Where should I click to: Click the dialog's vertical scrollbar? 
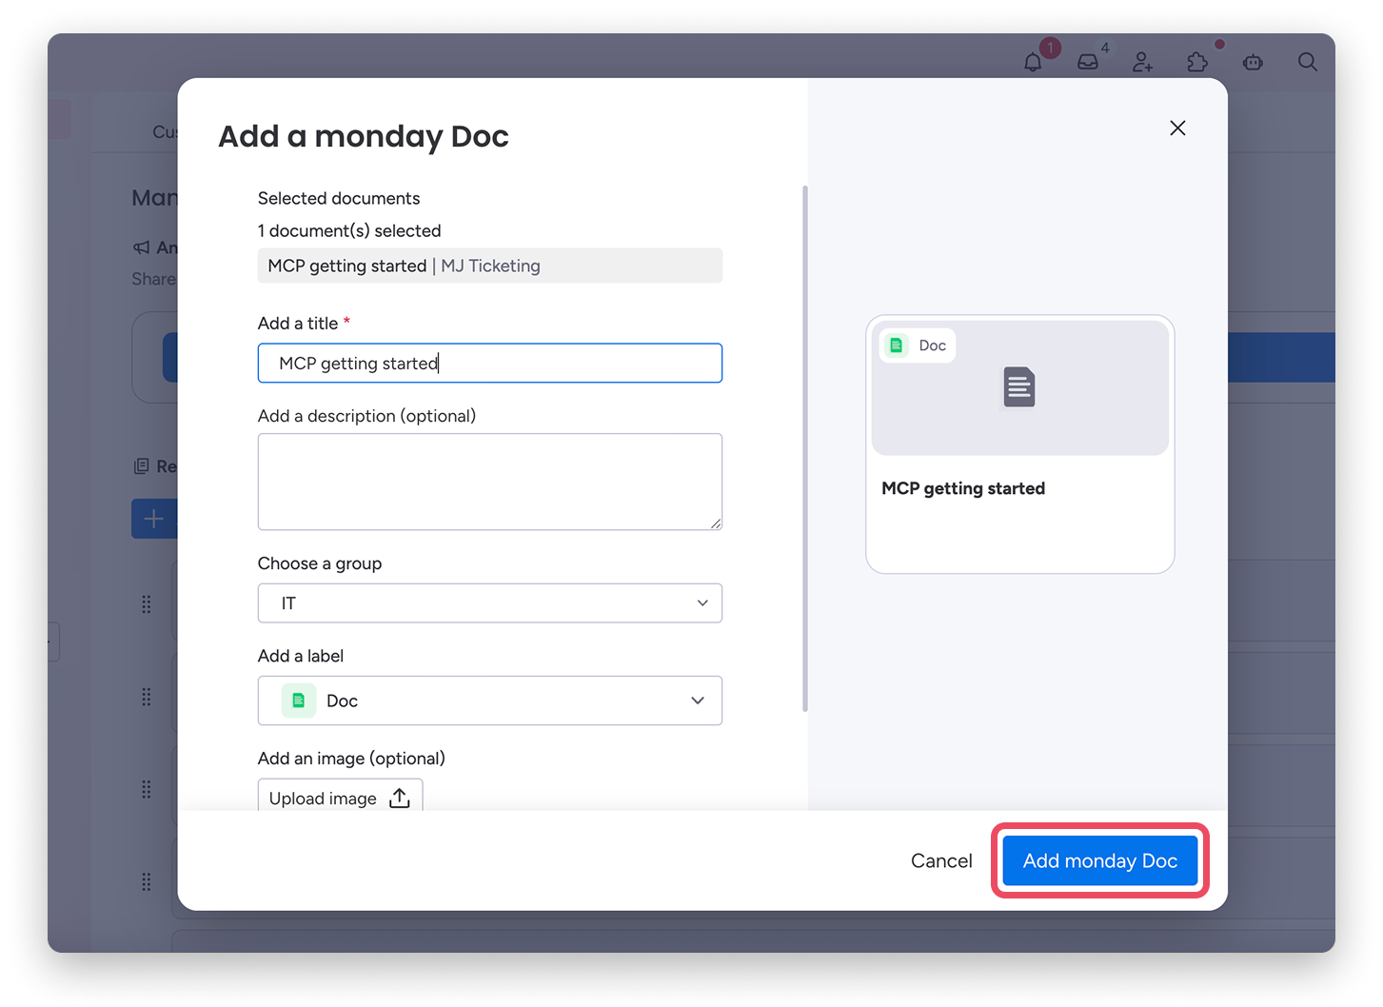(805, 447)
